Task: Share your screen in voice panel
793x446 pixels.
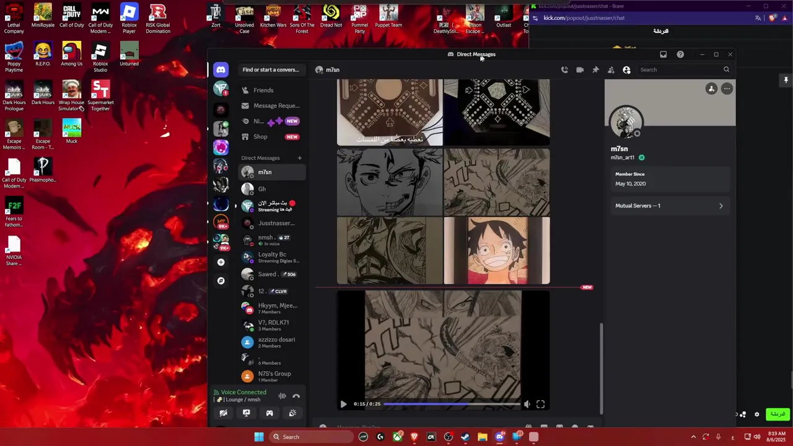Action: [247, 413]
